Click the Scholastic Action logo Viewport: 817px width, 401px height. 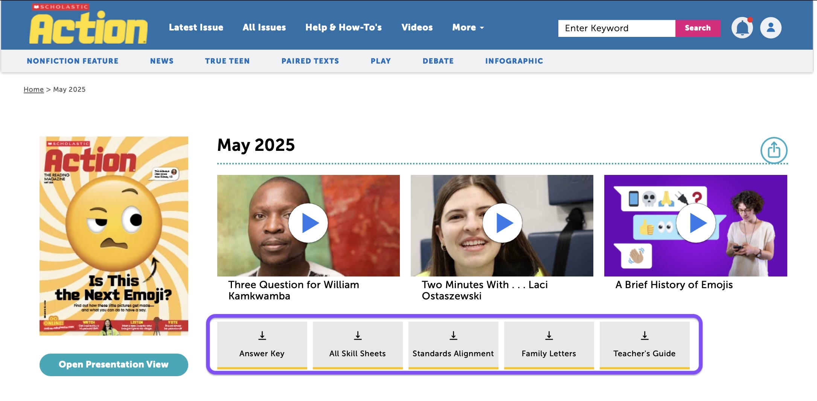pyautogui.click(x=88, y=25)
